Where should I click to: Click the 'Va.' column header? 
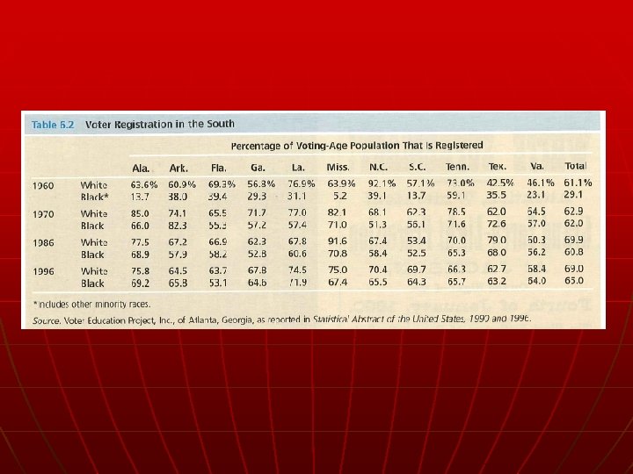(x=537, y=166)
